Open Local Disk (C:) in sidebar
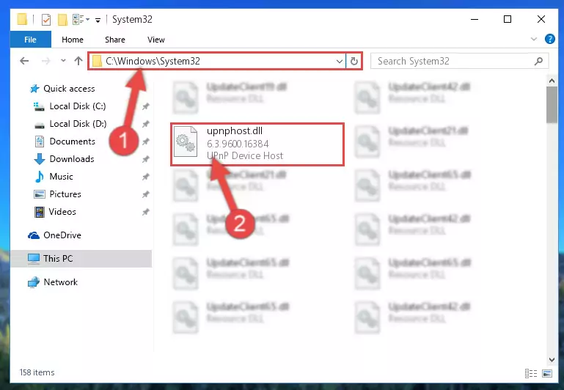 [78, 106]
